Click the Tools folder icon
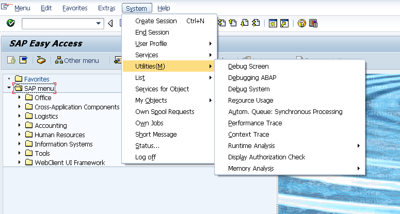The image size is (400, 214). [29, 153]
